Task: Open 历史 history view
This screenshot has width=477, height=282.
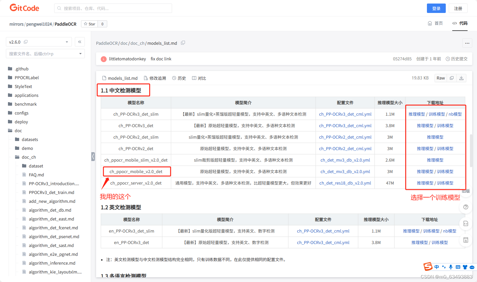Action: (179, 78)
